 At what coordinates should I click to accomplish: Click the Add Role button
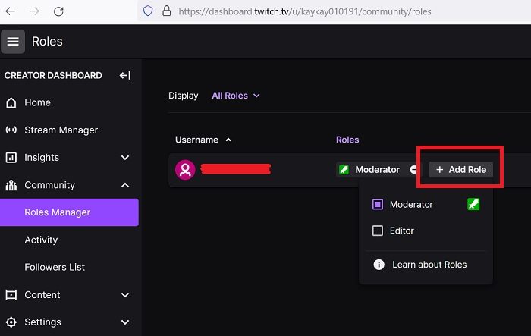(x=461, y=169)
